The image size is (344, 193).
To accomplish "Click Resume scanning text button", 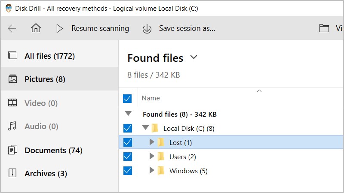I will [100, 28].
